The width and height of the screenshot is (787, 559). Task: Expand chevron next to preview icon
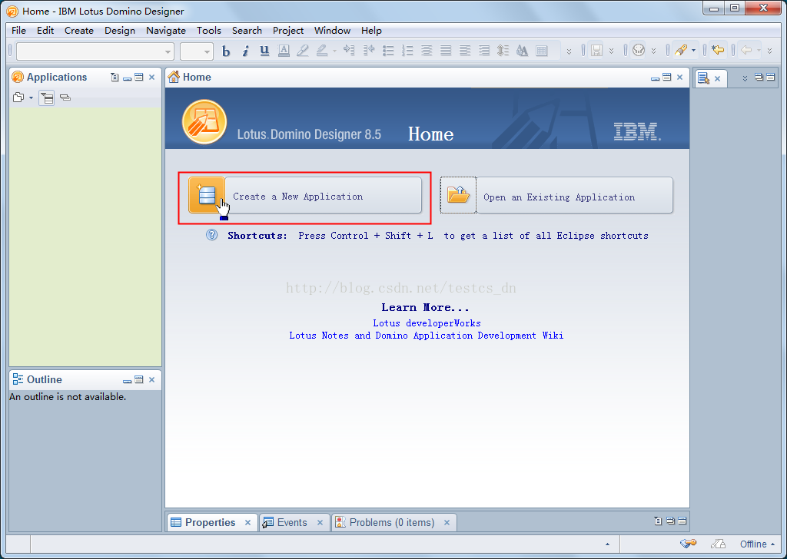pyautogui.click(x=653, y=51)
